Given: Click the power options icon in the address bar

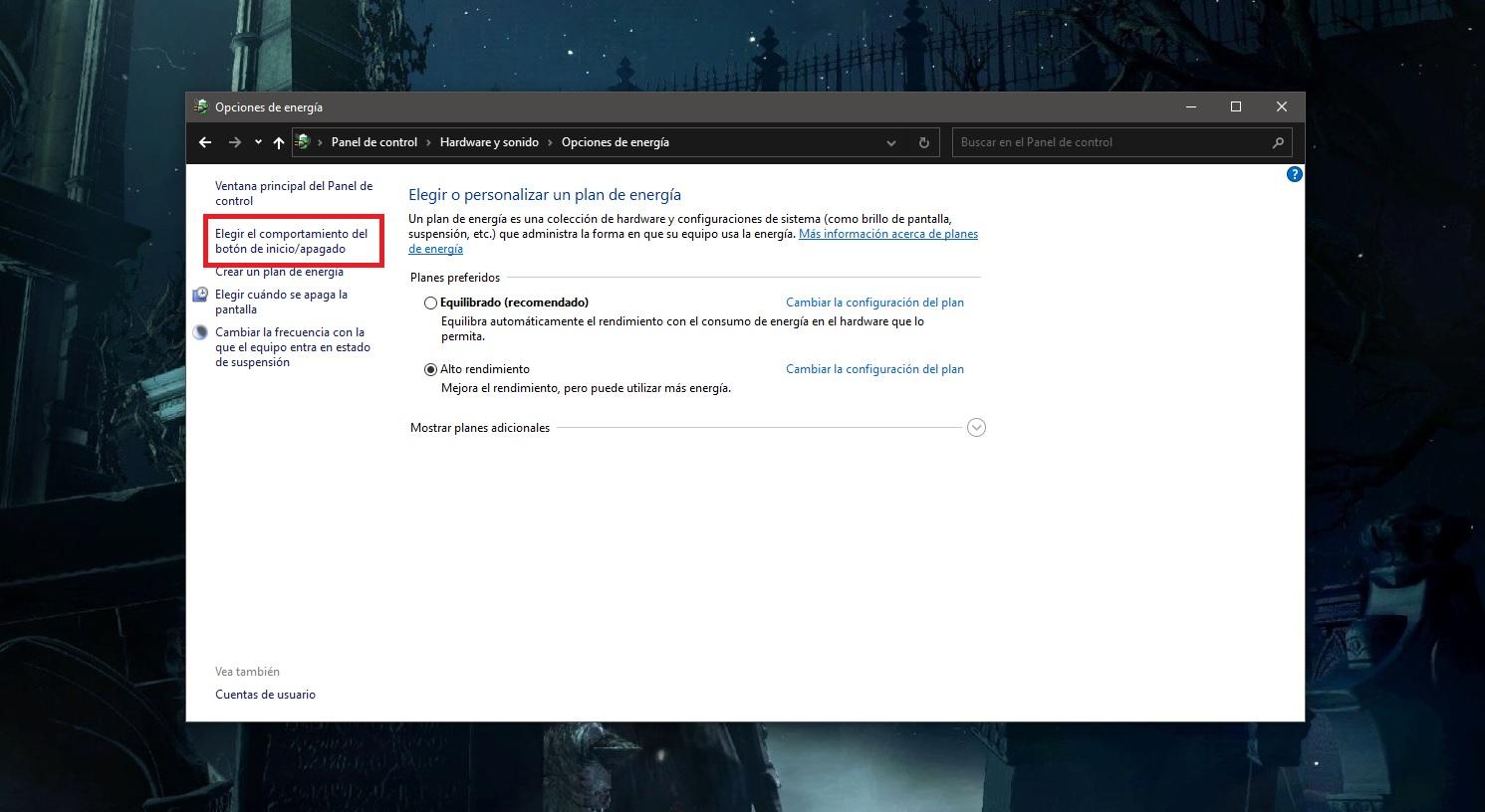Looking at the screenshot, I should (305, 141).
